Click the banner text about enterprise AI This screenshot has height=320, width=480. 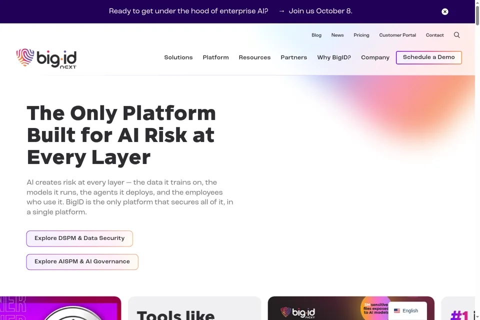point(188,11)
